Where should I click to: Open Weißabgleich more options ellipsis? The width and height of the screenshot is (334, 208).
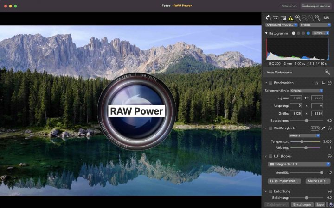click(329, 128)
